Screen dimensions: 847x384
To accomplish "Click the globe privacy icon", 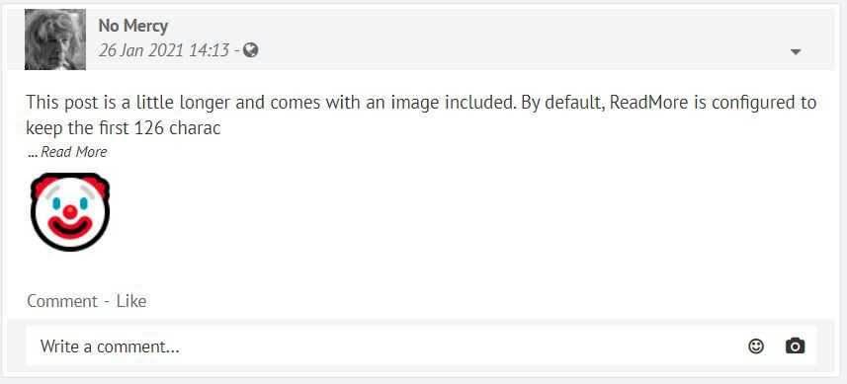I will tap(251, 50).
